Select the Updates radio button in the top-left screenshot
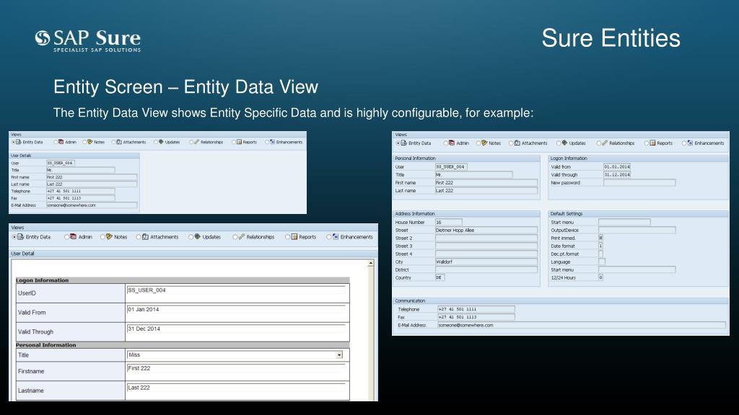739x415 pixels. 156,142
